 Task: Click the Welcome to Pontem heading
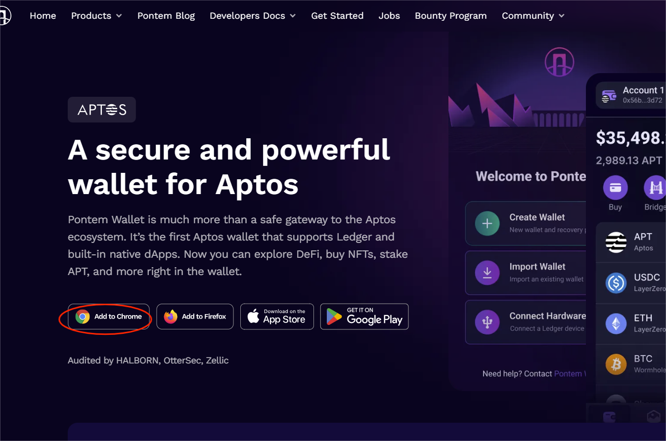pyautogui.click(x=531, y=176)
